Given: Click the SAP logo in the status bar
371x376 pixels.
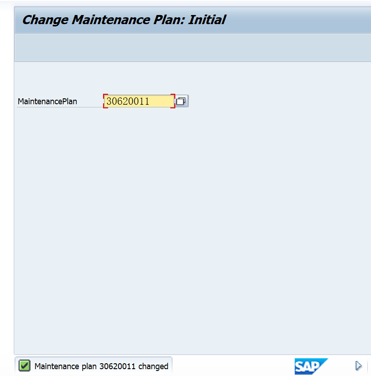Looking at the screenshot, I should pos(311,366).
